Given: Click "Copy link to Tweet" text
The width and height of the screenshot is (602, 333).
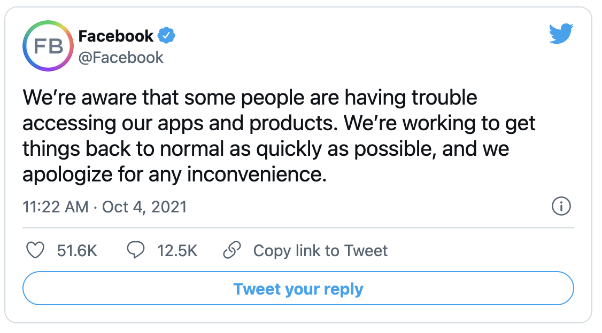Looking at the screenshot, I should tap(320, 250).
